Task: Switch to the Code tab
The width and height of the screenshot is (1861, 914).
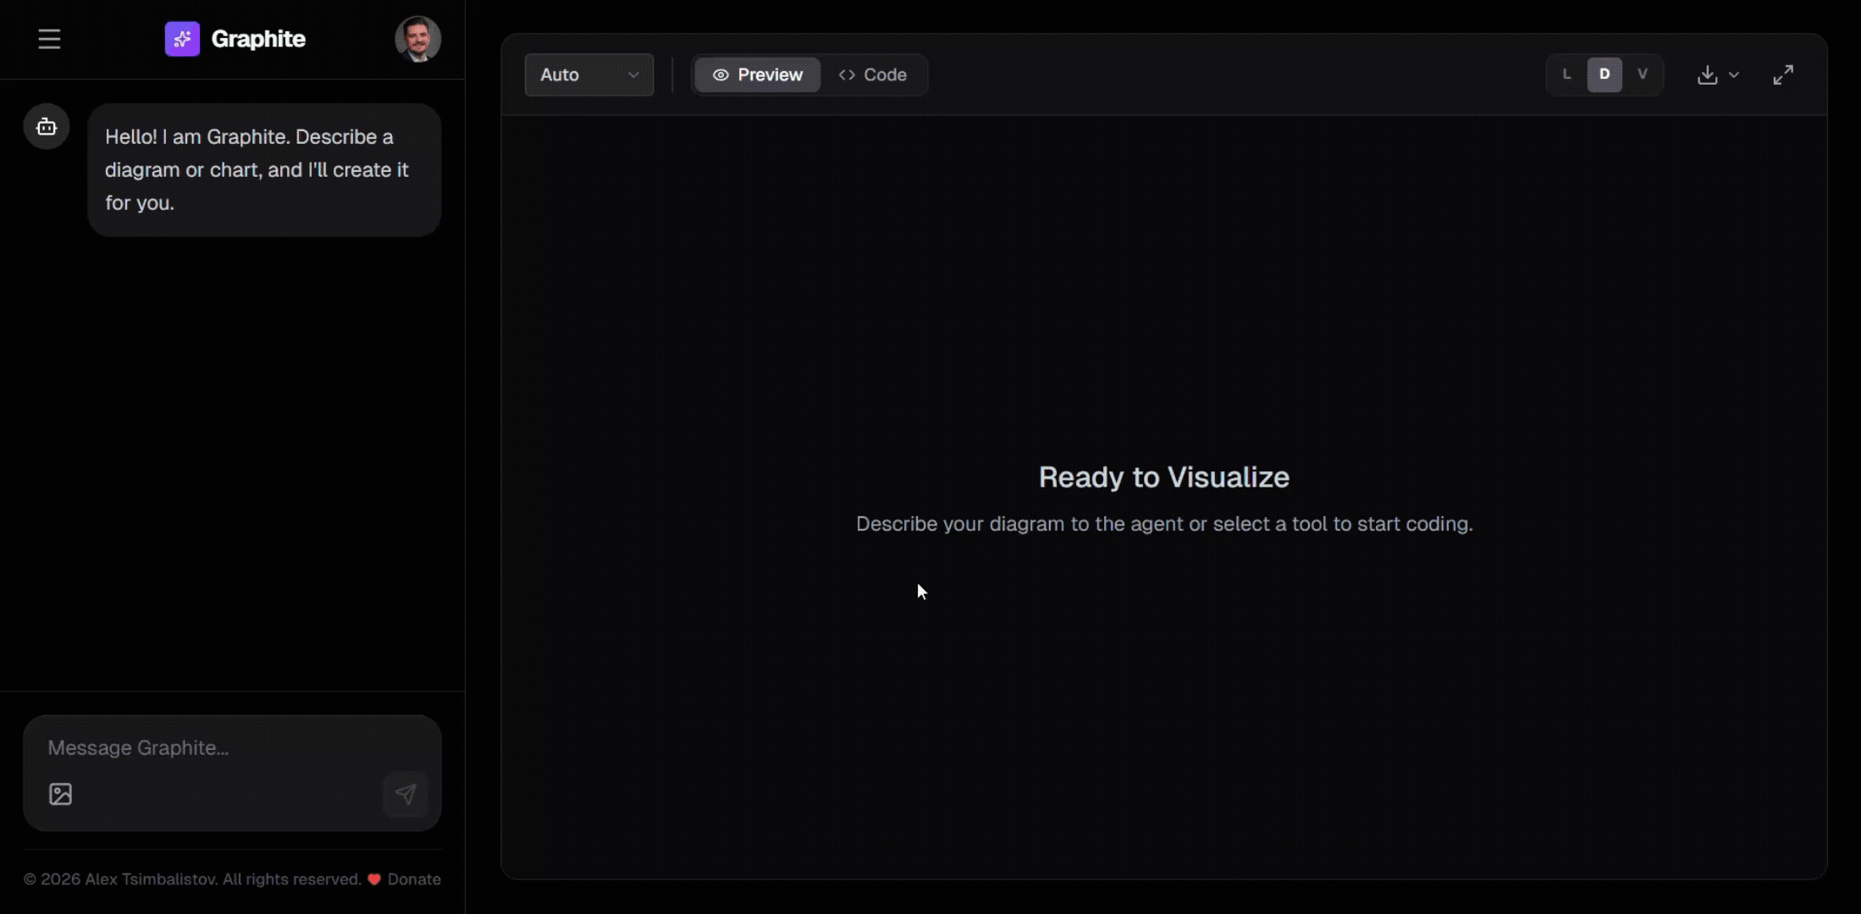Action: point(873,74)
